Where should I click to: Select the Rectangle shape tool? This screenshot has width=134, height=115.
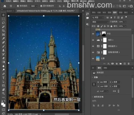[x=3, y=85]
